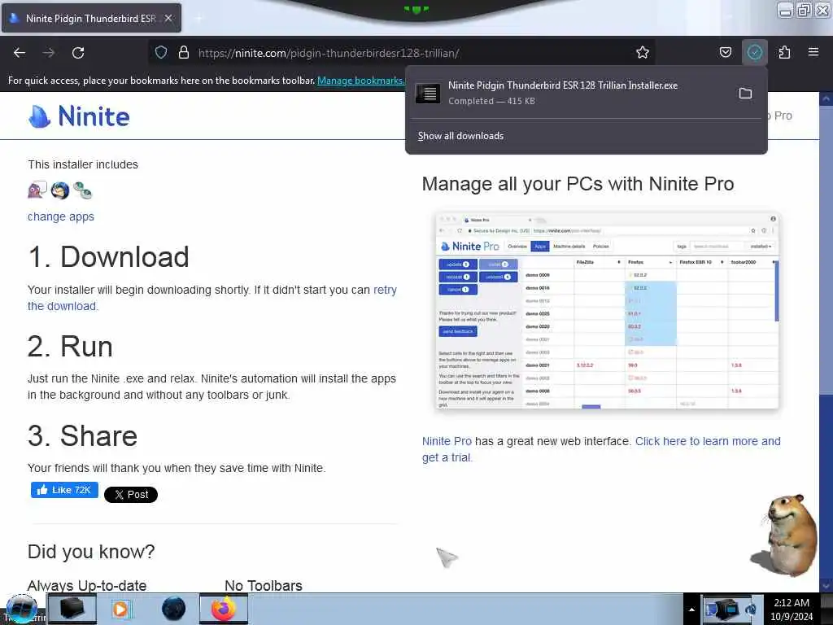Viewport: 833px width, 625px height.
Task: Open the Windows Start orb
Action: point(22,609)
